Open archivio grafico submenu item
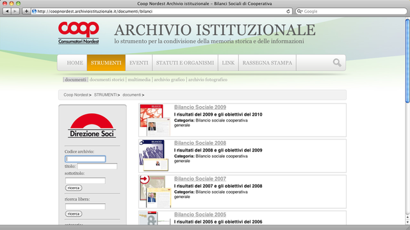This screenshot has height=230, width=410. 169,79
